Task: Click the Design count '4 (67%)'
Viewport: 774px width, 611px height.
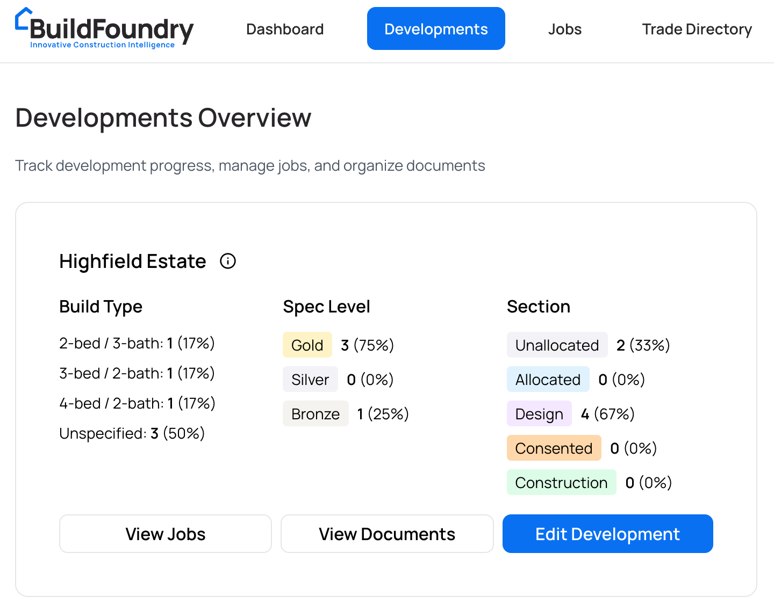Action: 608,414
